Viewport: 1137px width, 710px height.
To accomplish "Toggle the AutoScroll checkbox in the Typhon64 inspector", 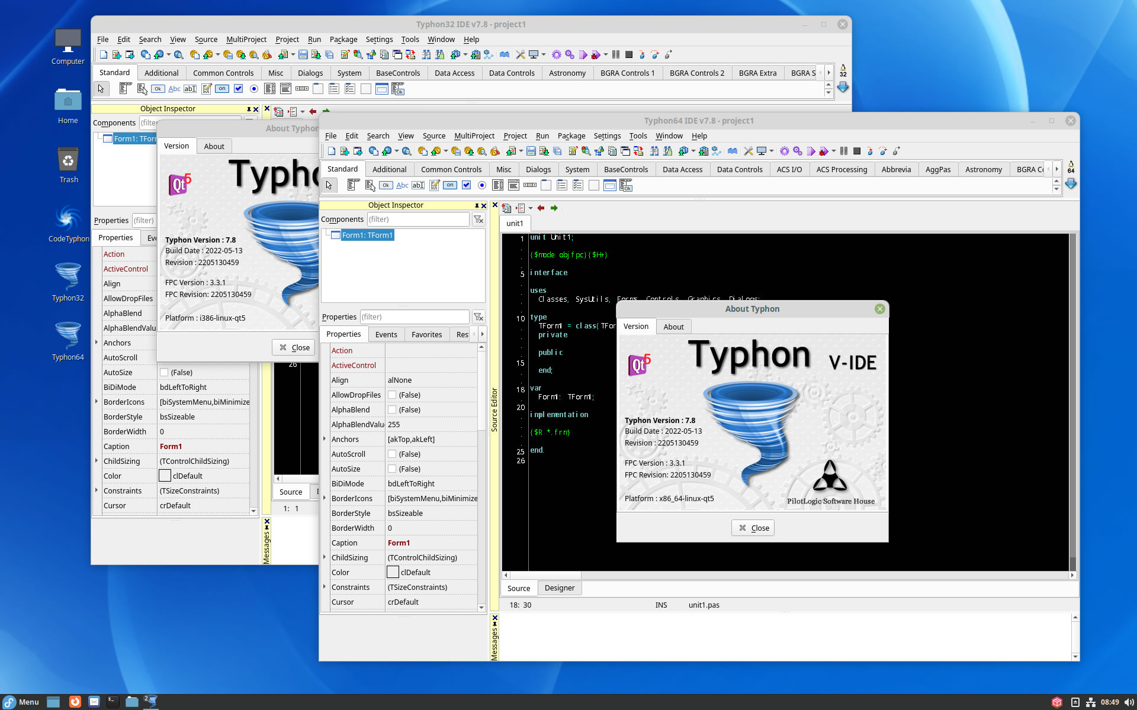I will pos(392,454).
